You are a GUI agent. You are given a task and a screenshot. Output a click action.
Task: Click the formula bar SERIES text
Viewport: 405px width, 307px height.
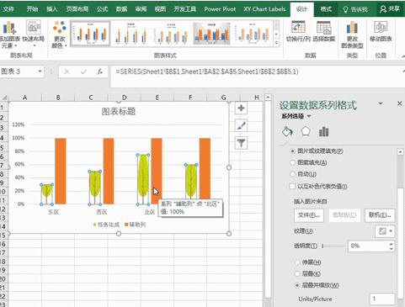coord(207,71)
